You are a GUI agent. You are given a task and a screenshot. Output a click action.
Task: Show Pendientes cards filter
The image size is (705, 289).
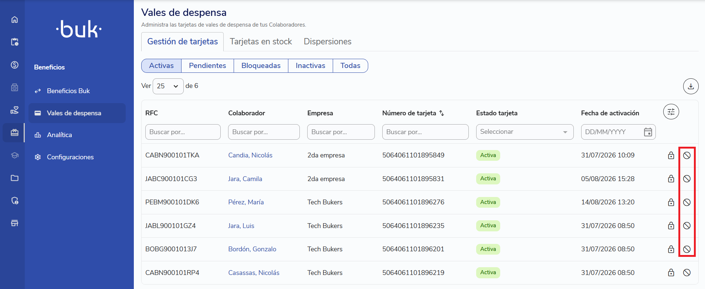(x=207, y=66)
